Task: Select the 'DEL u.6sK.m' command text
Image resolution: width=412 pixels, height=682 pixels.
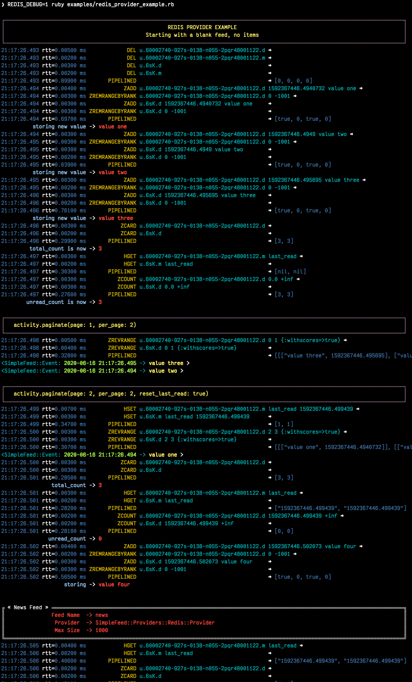Action: tap(144, 73)
